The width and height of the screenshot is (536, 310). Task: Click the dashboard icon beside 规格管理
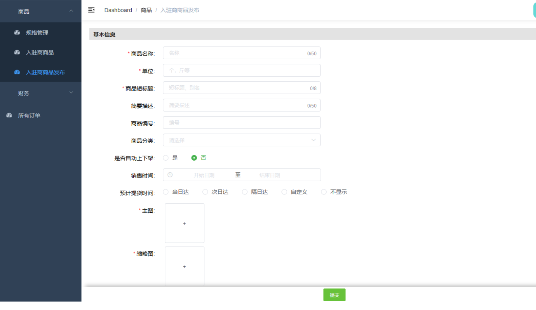pyautogui.click(x=17, y=33)
